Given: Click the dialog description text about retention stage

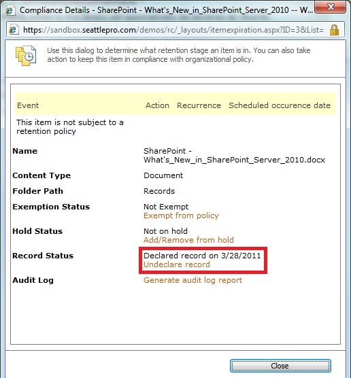Looking at the screenshot, I should tap(179, 54).
